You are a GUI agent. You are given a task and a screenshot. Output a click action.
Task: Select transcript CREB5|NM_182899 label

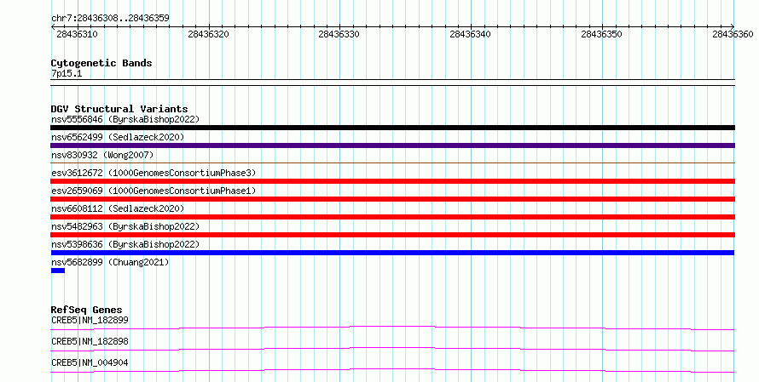tap(90, 320)
